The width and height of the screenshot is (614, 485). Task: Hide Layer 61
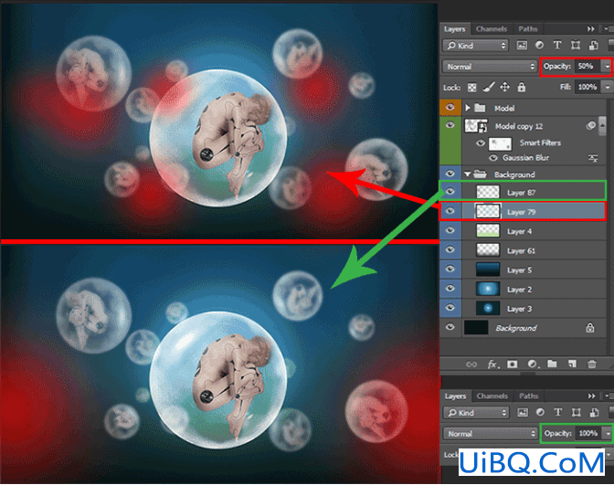450,249
